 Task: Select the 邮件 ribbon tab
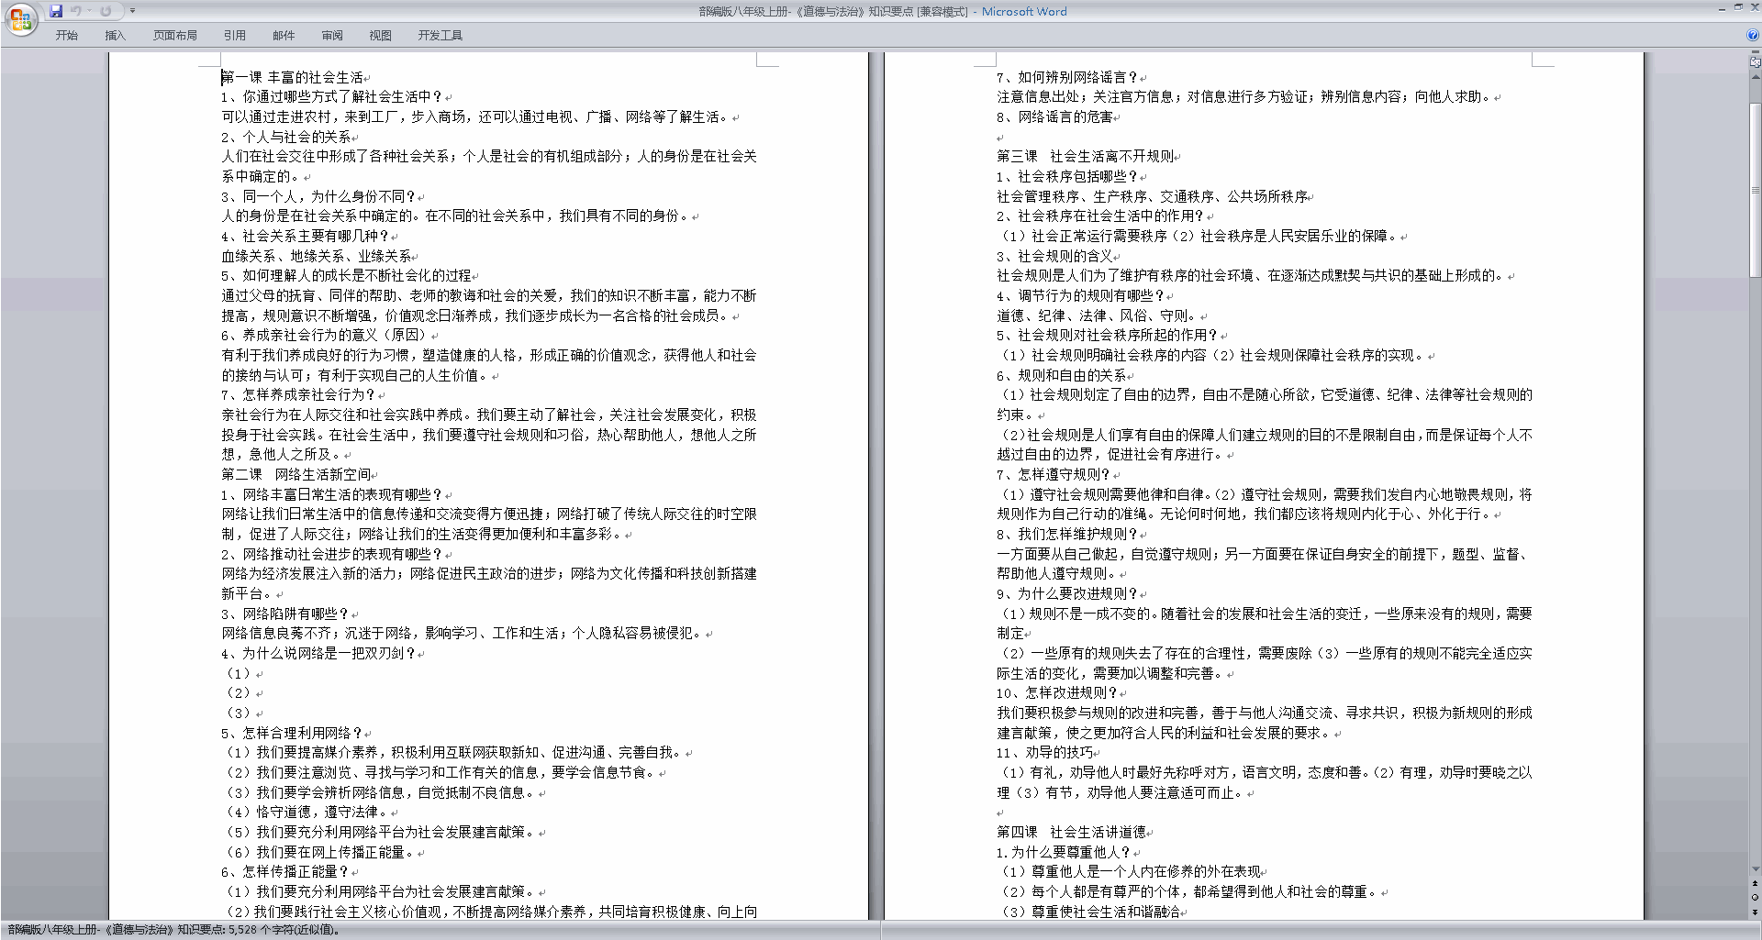284,35
